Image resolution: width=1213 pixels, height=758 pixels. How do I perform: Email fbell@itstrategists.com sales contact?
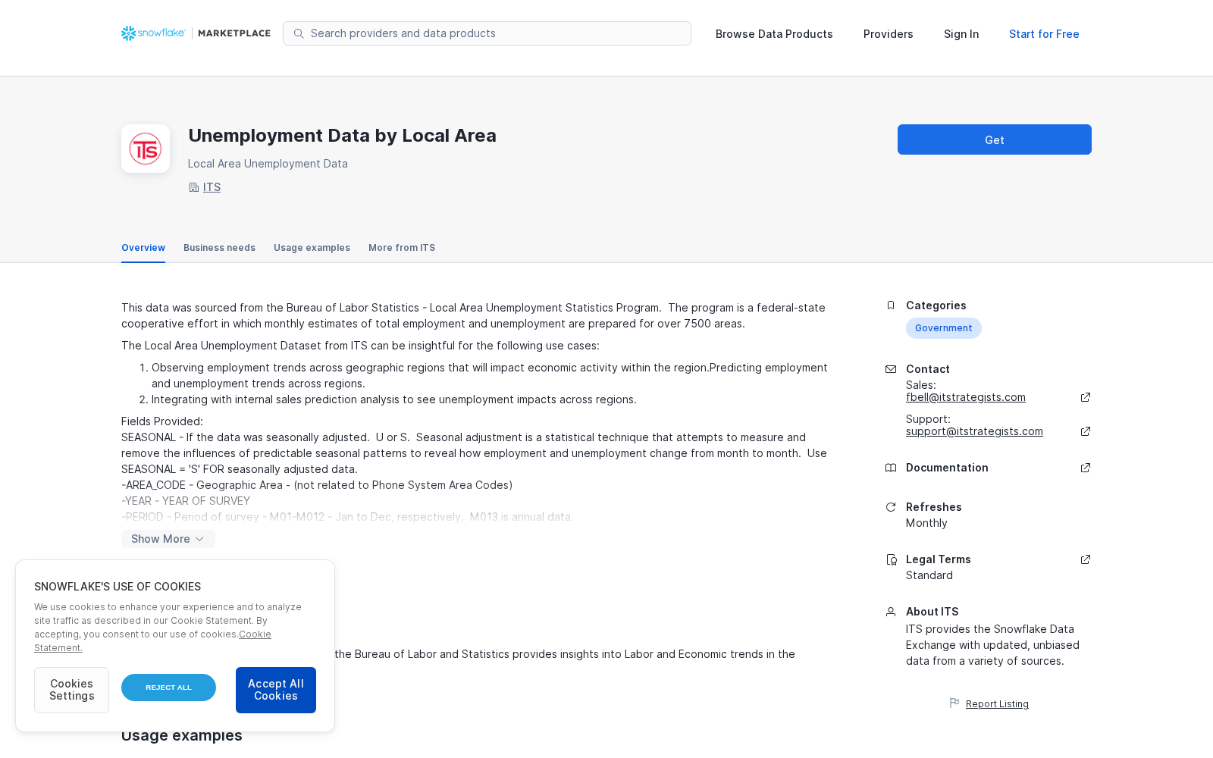coord(966,397)
